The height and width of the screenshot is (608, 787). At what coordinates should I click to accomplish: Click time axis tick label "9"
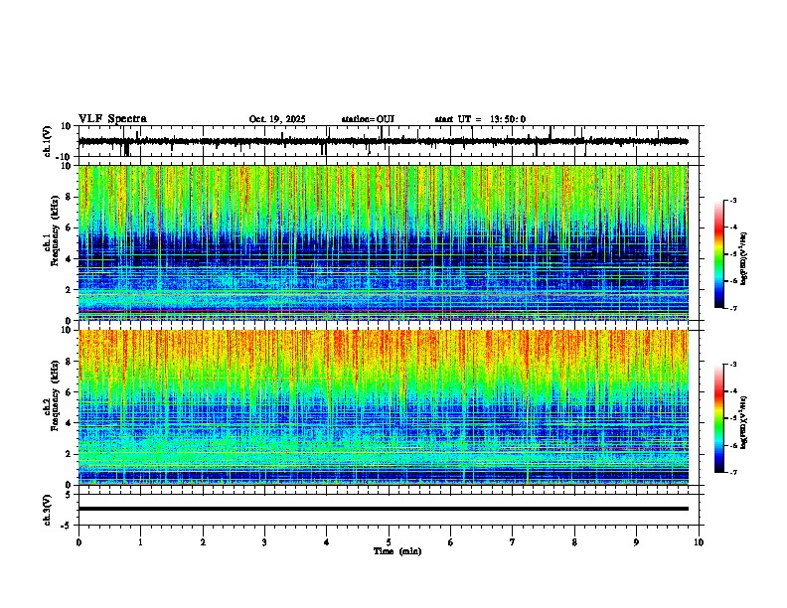click(636, 542)
